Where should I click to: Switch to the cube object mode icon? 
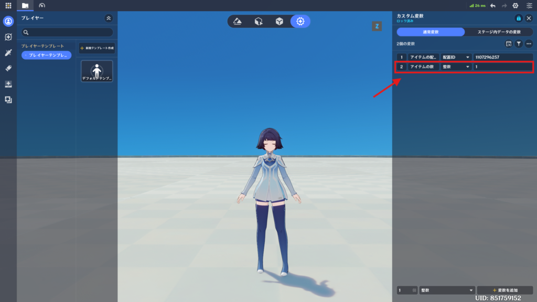click(x=280, y=21)
